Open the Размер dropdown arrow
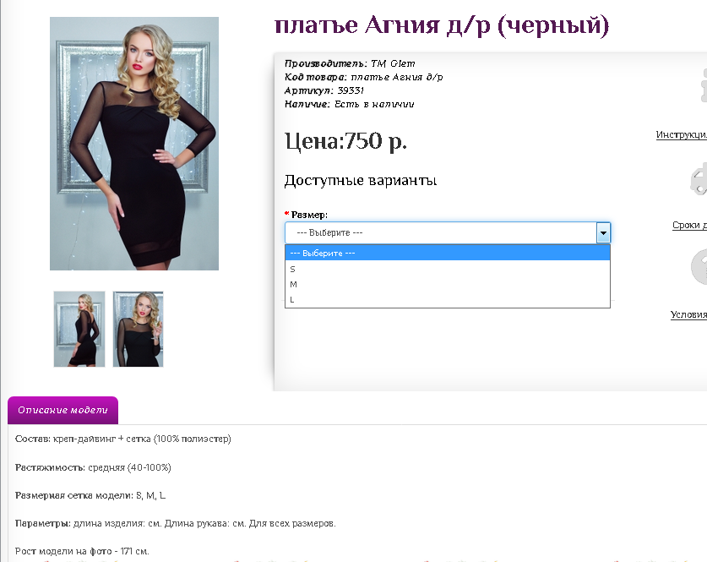707x562 pixels. [x=603, y=233]
